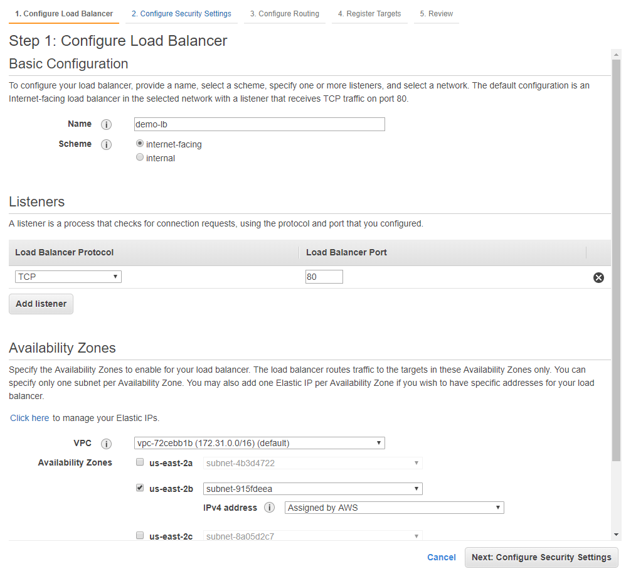Follow the Elastic IPs Click here link

29,417
